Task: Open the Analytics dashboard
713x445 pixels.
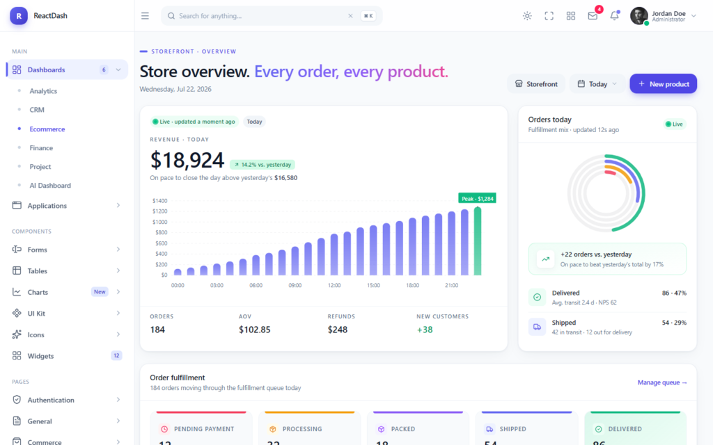Action: 43,91
